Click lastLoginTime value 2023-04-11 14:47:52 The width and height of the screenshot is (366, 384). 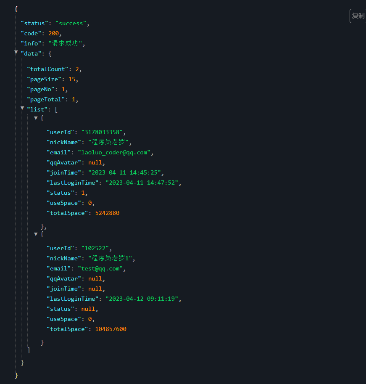[142, 183]
